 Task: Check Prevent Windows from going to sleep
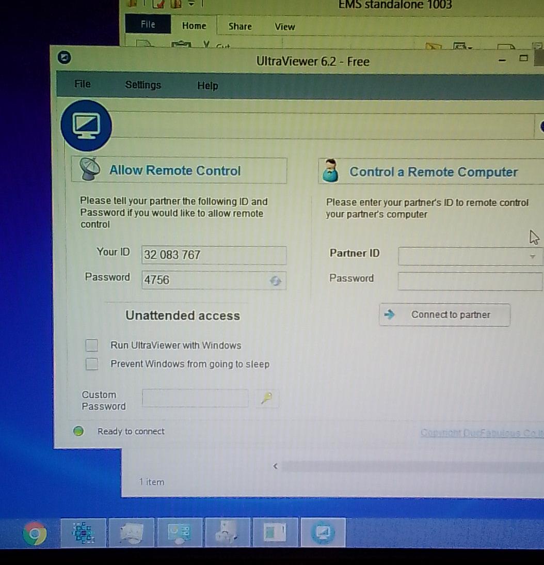pyautogui.click(x=92, y=364)
